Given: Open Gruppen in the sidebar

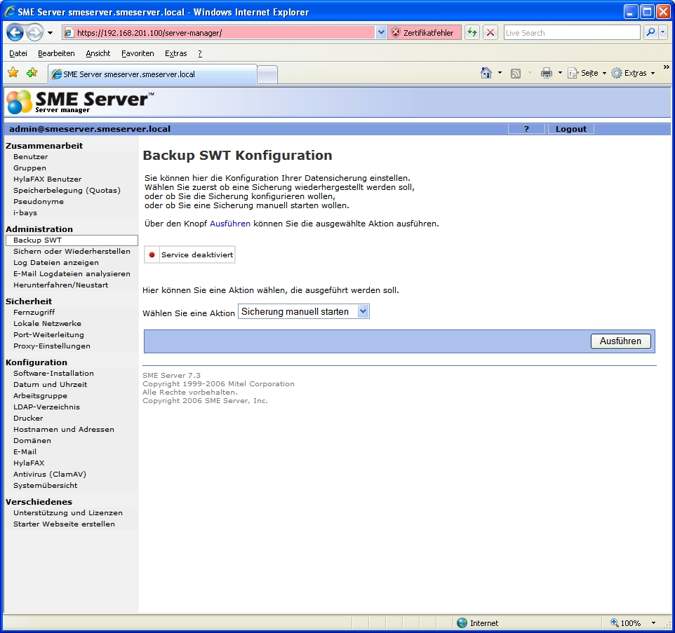Looking at the screenshot, I should click(29, 168).
